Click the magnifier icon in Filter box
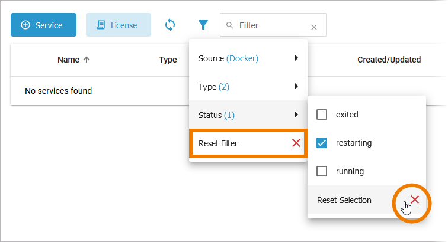 pyautogui.click(x=230, y=25)
